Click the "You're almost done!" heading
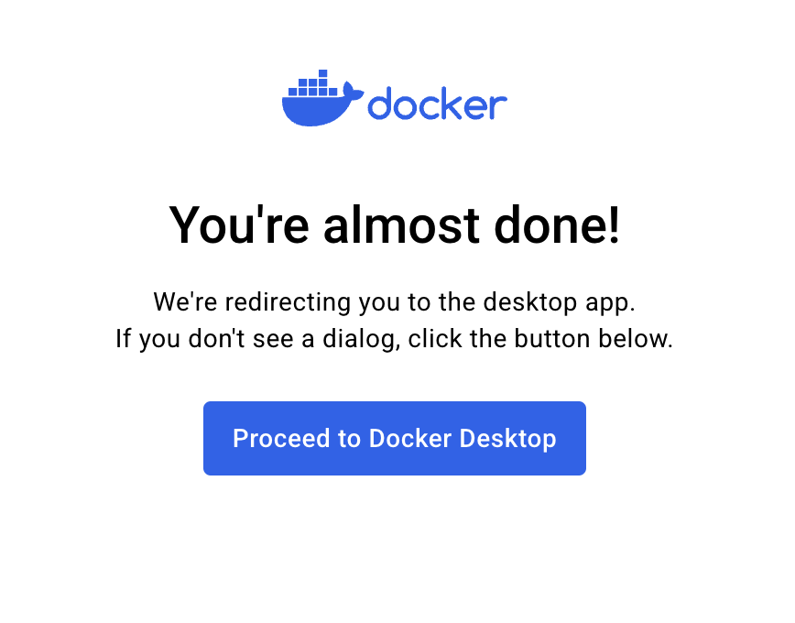 coord(395,224)
